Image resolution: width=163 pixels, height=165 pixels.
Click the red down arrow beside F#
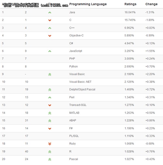(x=50, y=129)
